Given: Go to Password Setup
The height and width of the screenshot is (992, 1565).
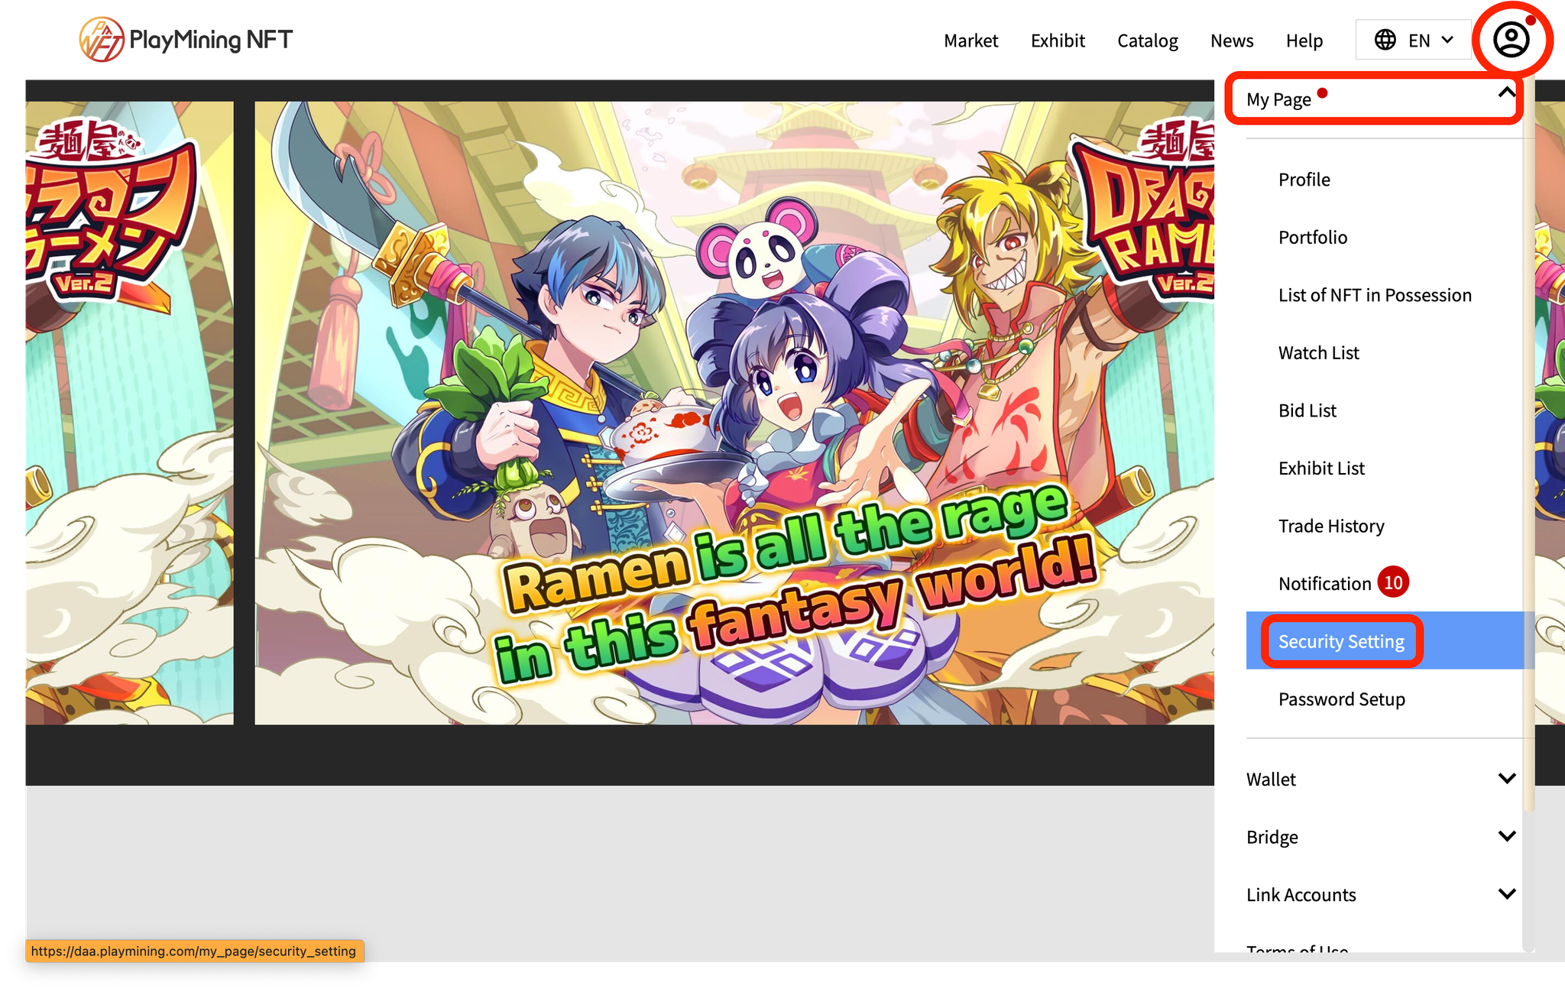Looking at the screenshot, I should click(x=1341, y=699).
